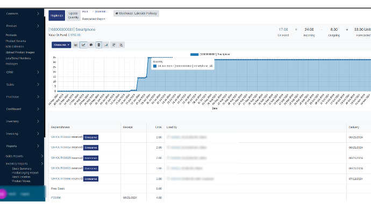This screenshot has width=371, height=209.
Task: Click the Update Quantity button
Action: [x=73, y=16]
